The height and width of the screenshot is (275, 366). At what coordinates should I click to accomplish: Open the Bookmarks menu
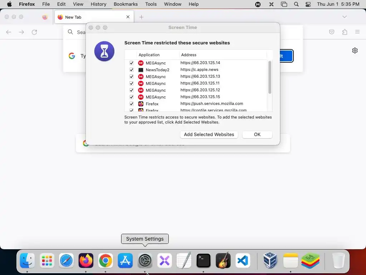[x=125, y=4]
